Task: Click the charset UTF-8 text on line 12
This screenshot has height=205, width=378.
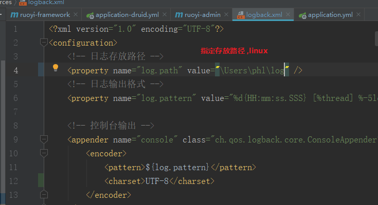Action: click(x=157, y=181)
